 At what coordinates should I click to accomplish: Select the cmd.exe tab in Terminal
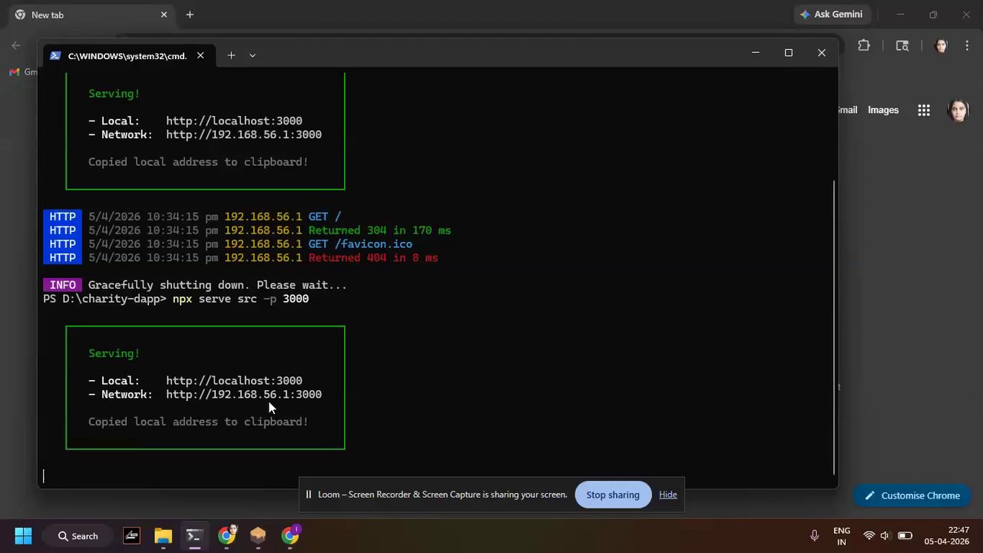[127, 55]
